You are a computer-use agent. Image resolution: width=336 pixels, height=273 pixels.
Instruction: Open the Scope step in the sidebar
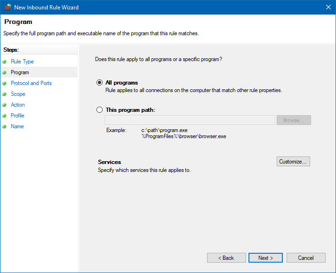(18, 94)
